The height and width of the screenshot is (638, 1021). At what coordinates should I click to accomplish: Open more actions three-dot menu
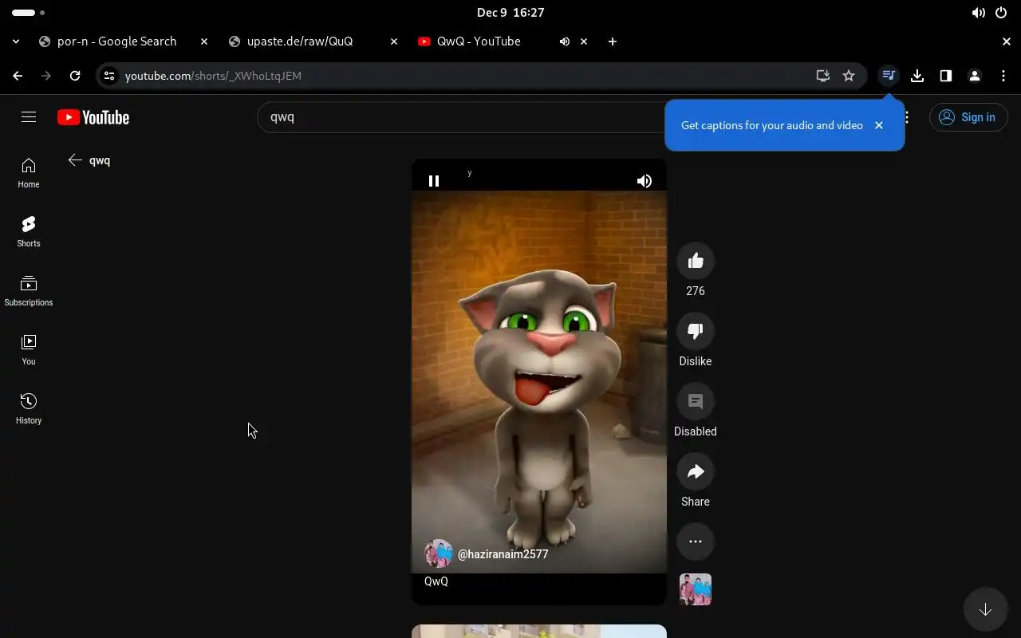coord(696,542)
